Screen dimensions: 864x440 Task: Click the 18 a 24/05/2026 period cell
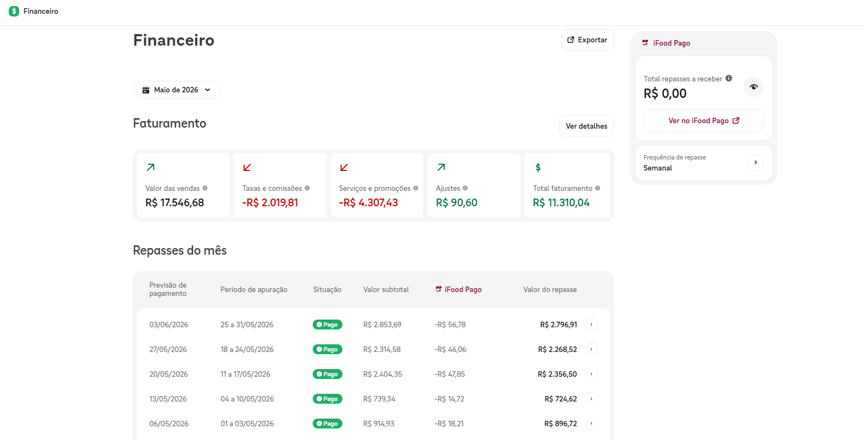click(247, 349)
